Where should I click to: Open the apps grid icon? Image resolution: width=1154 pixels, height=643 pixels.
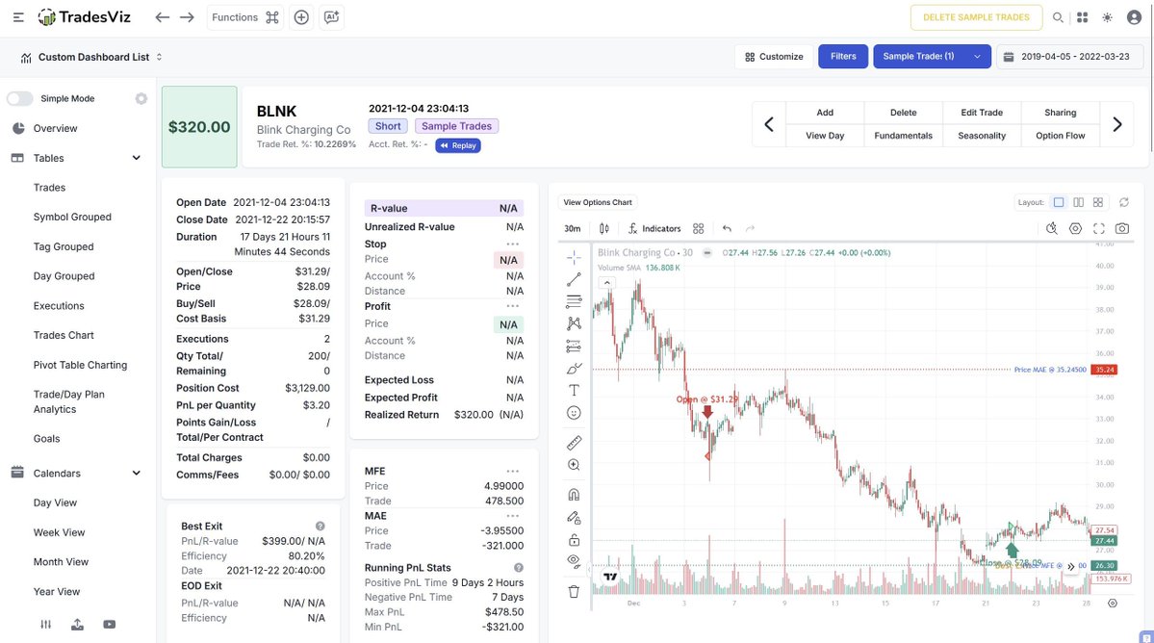pyautogui.click(x=1082, y=17)
